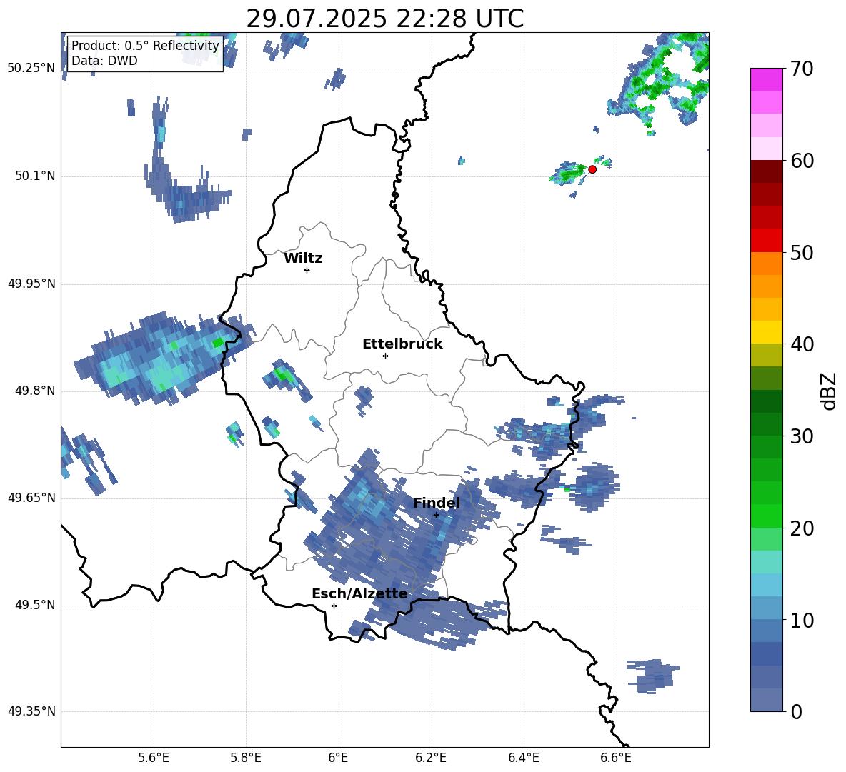Click the 49.8°N latitude label
Screen dimensions: 846x772
[35, 391]
